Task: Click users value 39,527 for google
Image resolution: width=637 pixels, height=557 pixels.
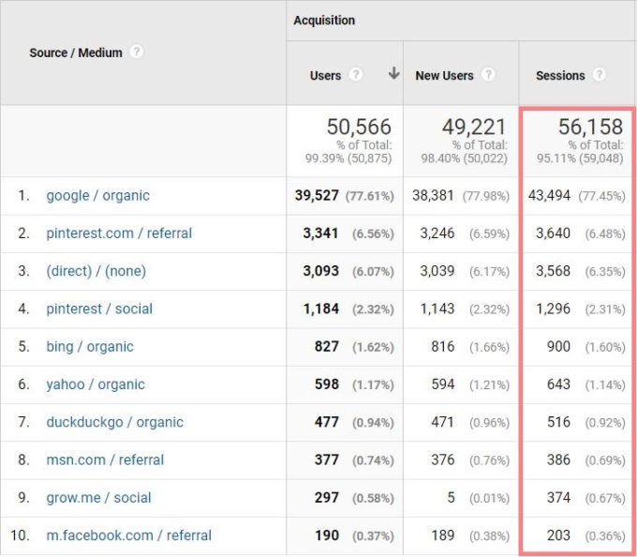Action: (x=317, y=196)
